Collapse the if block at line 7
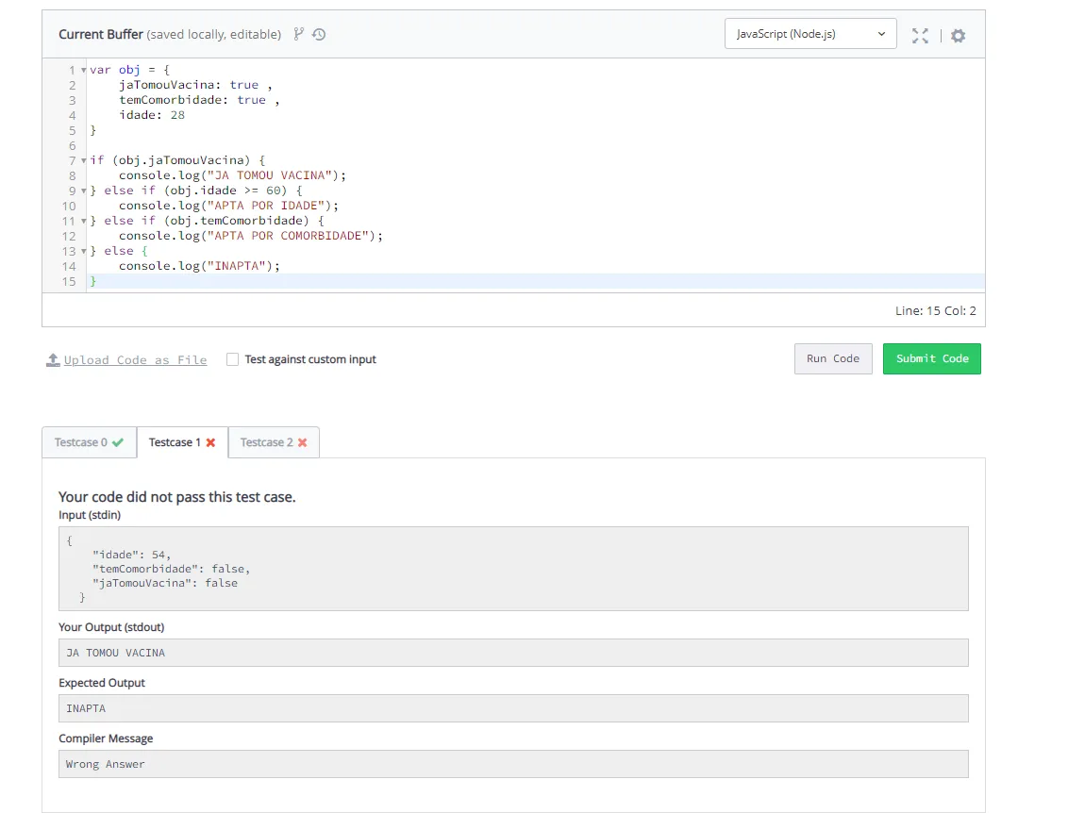Viewport: 1068px width, 813px height. pyautogui.click(x=84, y=161)
